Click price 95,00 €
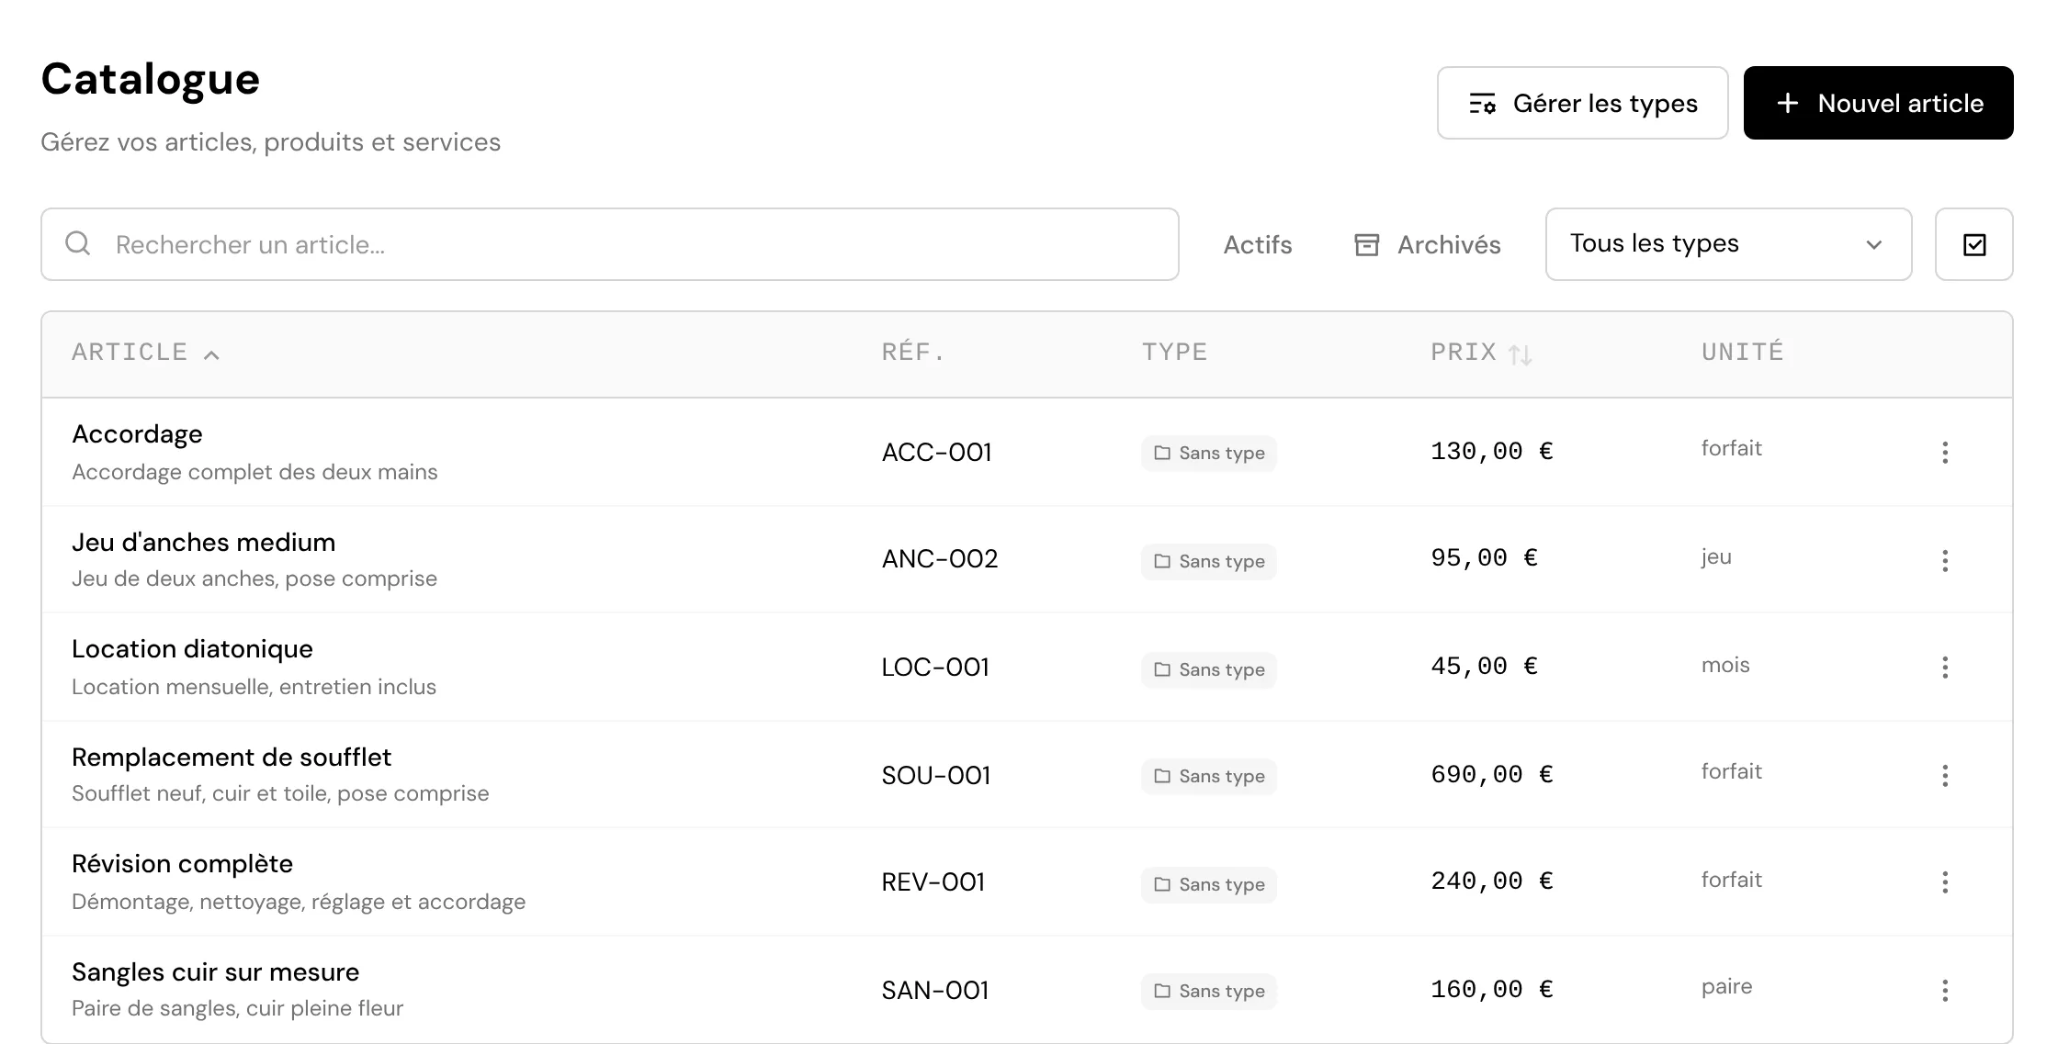2058x1044 pixels. [1484, 557]
